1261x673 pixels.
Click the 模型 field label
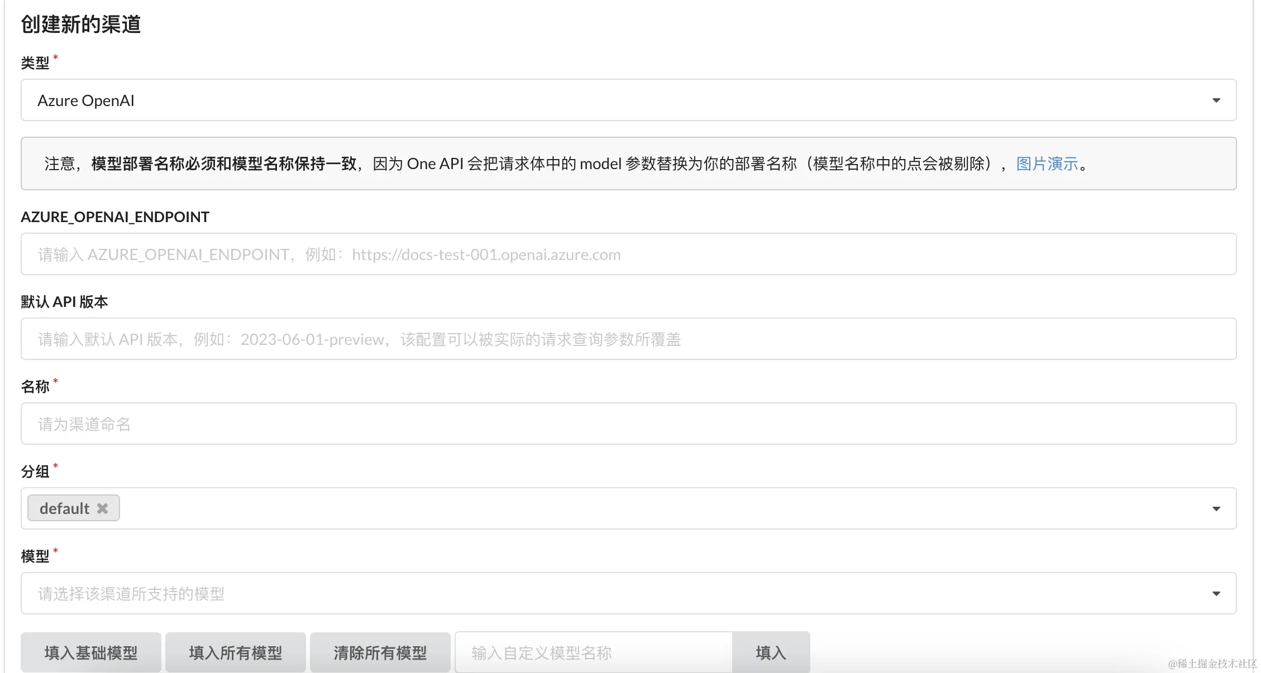pos(35,556)
